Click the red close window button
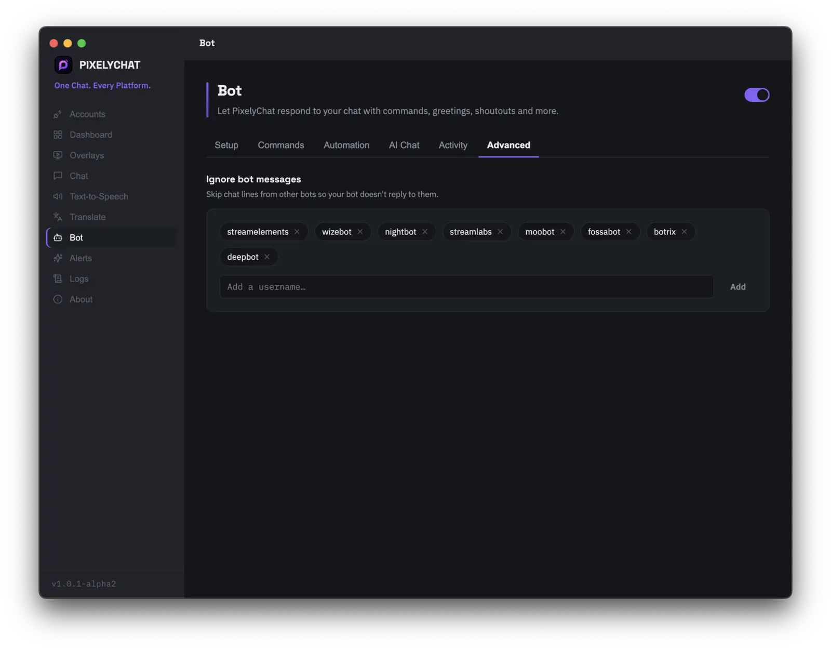This screenshot has height=650, width=831. (x=53, y=43)
